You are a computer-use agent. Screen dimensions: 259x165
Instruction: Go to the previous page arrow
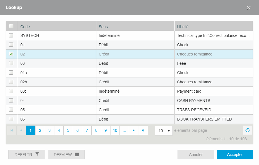point(21,130)
